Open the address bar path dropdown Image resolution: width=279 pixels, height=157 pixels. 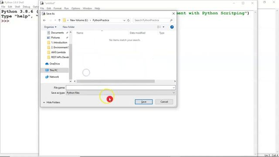pyautogui.click(x=124, y=20)
